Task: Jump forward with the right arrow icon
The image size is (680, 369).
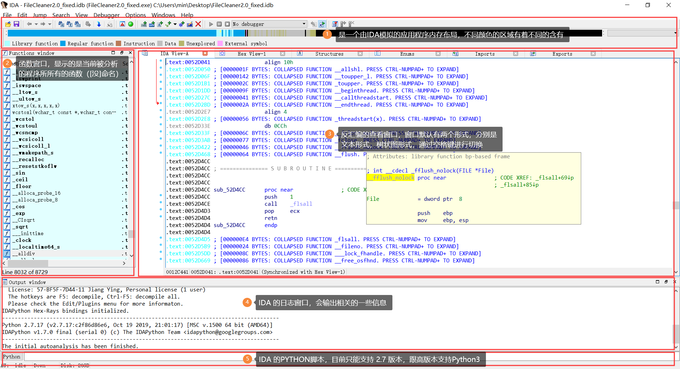Action: tap(43, 24)
